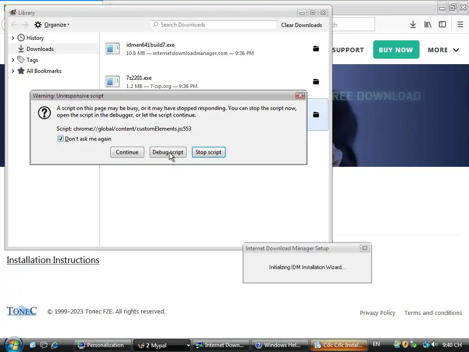Click the network tray icon
Screen dimensions: 469x352
pos(426,345)
